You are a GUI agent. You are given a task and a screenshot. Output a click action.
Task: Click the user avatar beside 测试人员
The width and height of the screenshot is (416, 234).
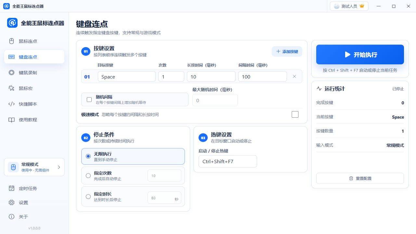[x=337, y=6]
